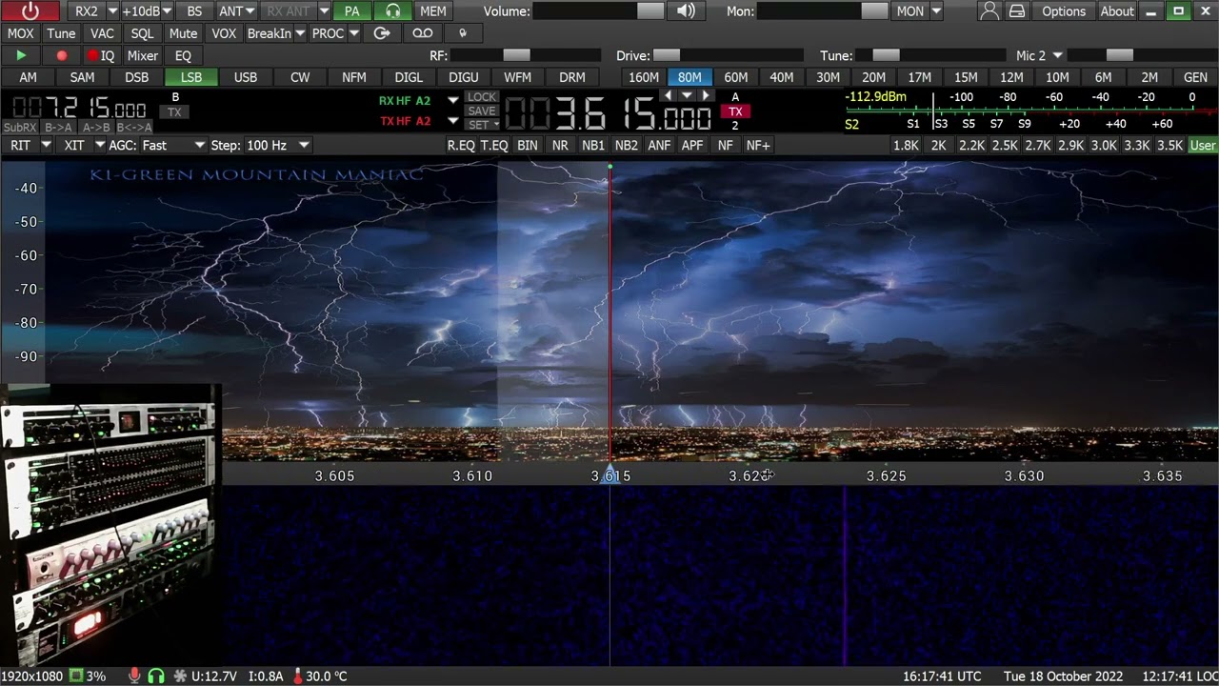Click the speaker mute icon beside Volume

point(686,11)
